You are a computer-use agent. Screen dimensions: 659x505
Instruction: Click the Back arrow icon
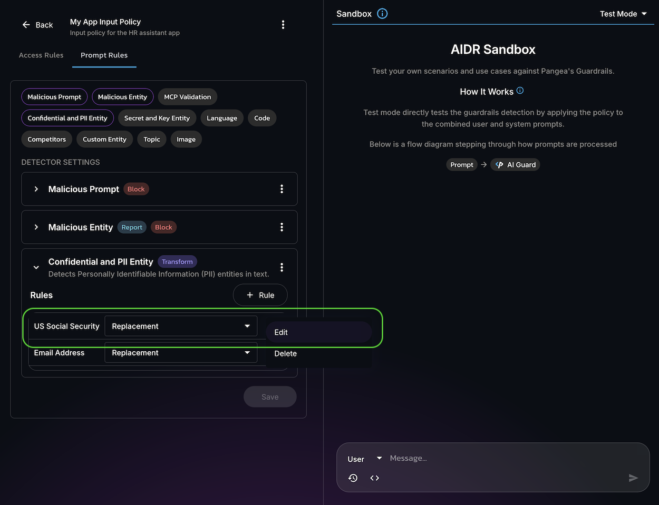tap(26, 25)
